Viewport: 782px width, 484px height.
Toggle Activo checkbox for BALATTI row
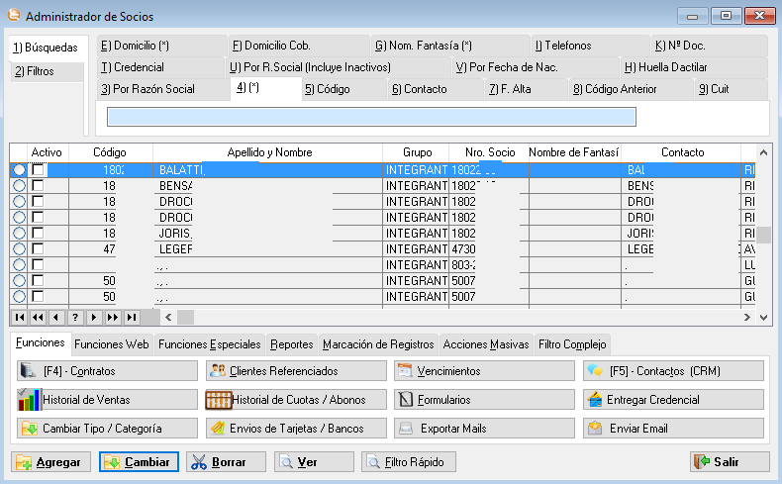point(38,170)
